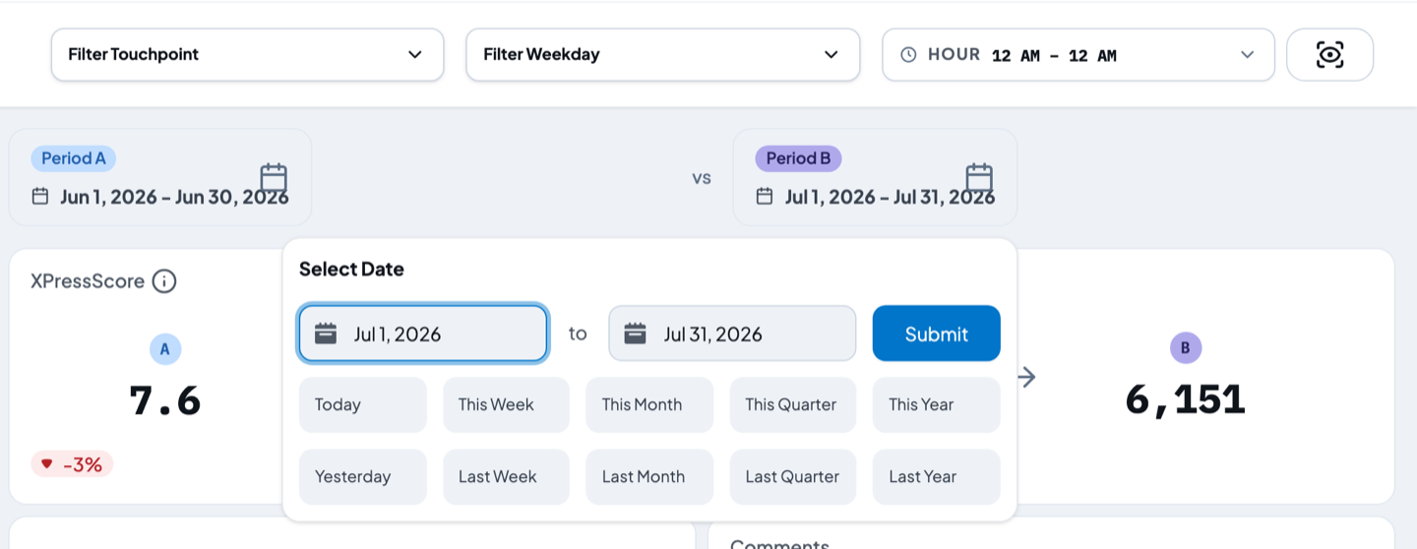Select the Period A date range text
The height and width of the screenshot is (549, 1417).
click(x=174, y=197)
